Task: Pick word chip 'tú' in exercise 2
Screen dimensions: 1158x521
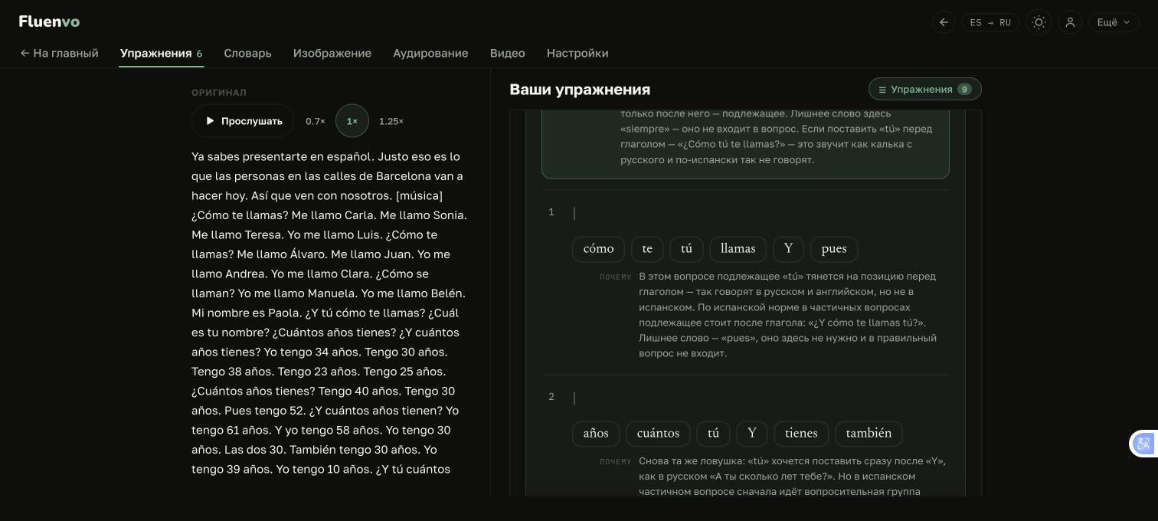Action: pos(713,434)
